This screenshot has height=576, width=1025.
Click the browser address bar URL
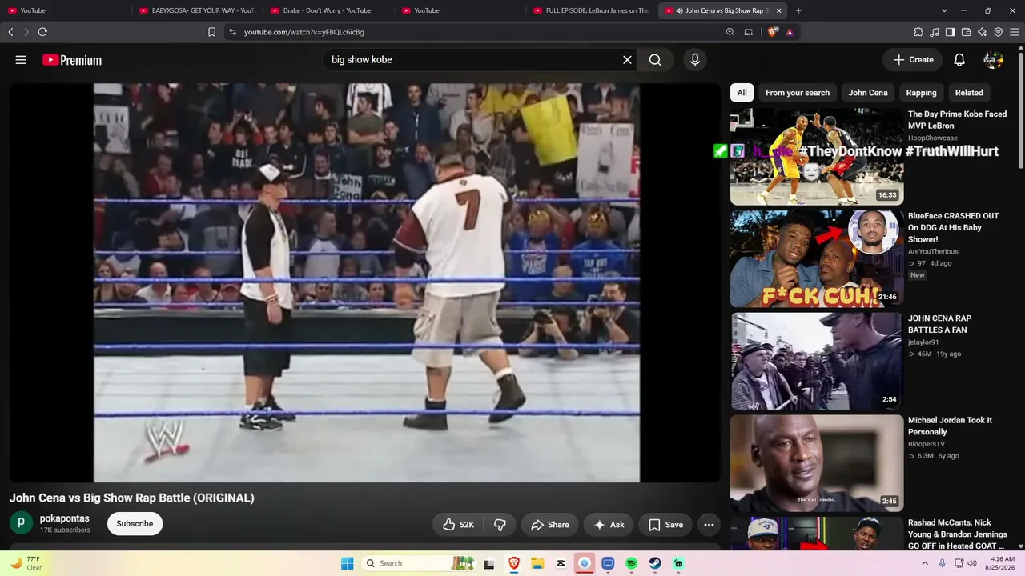(304, 32)
